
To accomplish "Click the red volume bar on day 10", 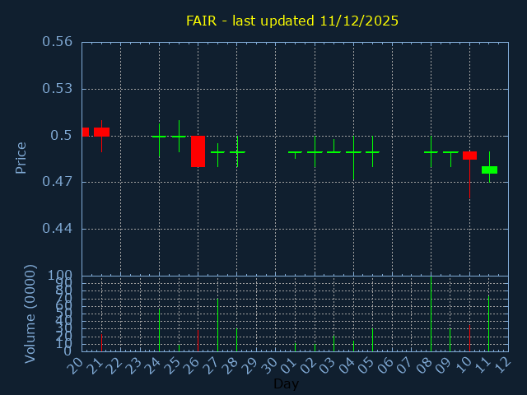I will tap(469, 337).
